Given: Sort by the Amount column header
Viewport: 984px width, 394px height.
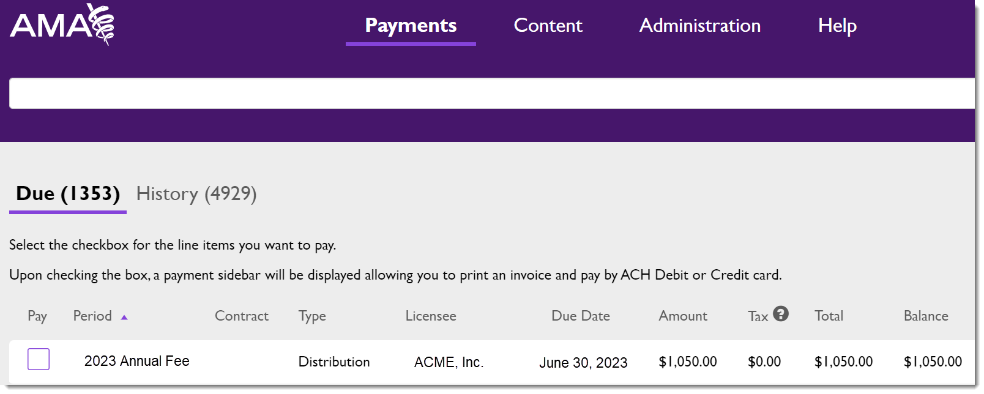Looking at the screenshot, I should [x=683, y=316].
